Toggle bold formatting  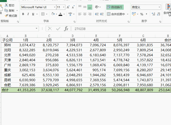pyautogui.click(x=23, y=14)
